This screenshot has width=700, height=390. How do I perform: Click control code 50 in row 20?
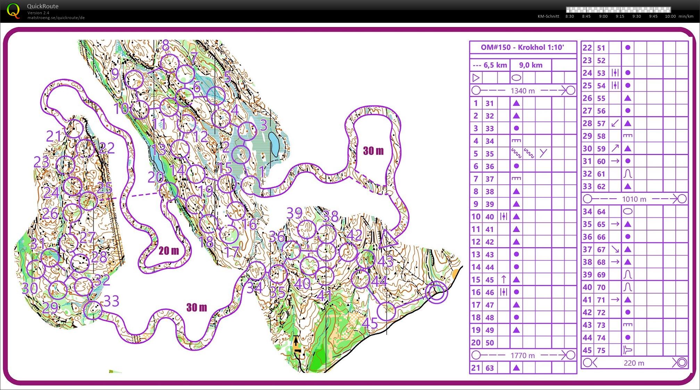(x=490, y=343)
